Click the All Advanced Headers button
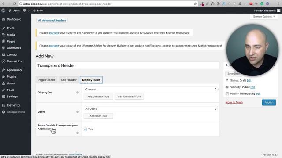This screenshot has height=158, width=282. tap(52, 21)
